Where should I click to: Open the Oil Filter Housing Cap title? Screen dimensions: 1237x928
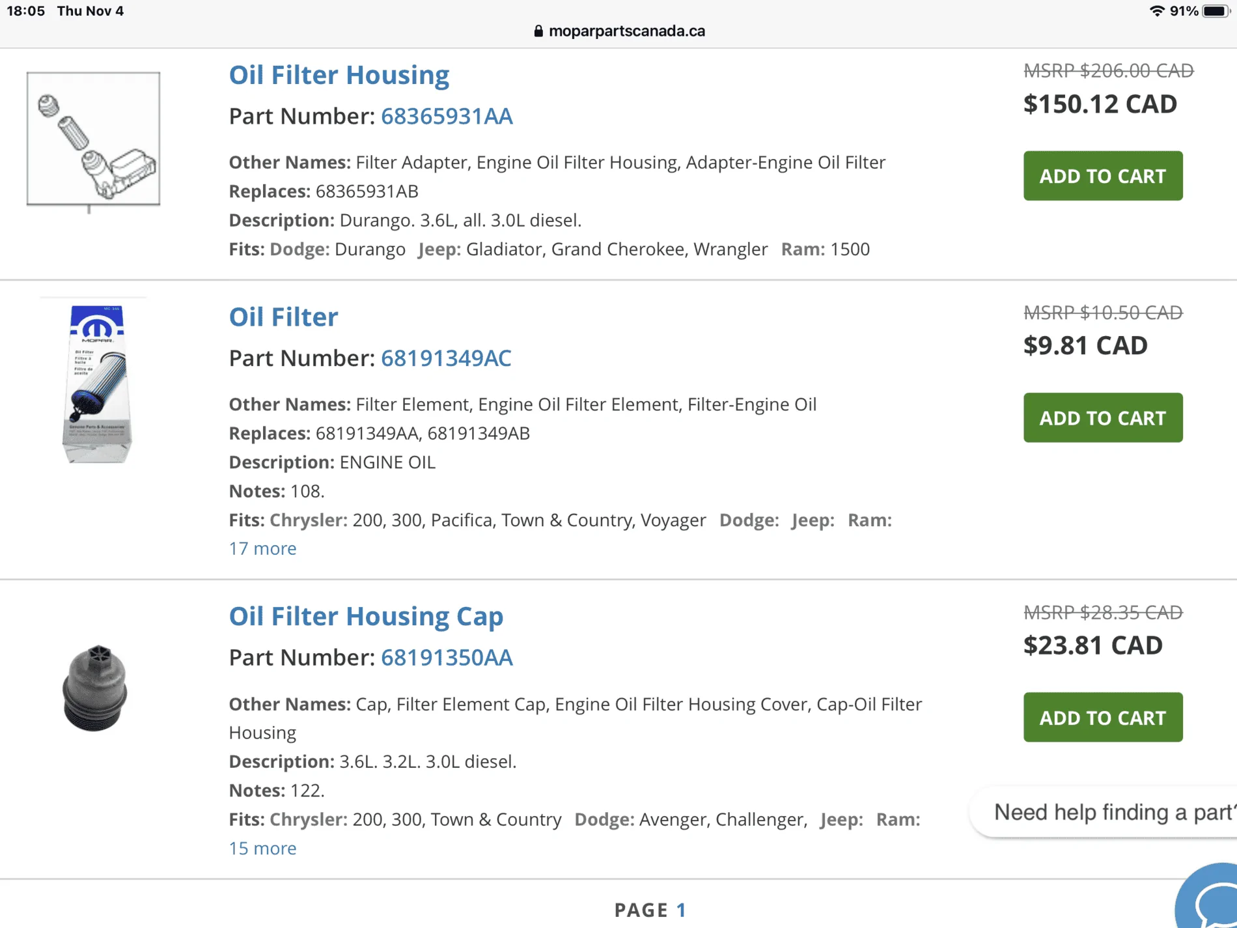tap(366, 616)
